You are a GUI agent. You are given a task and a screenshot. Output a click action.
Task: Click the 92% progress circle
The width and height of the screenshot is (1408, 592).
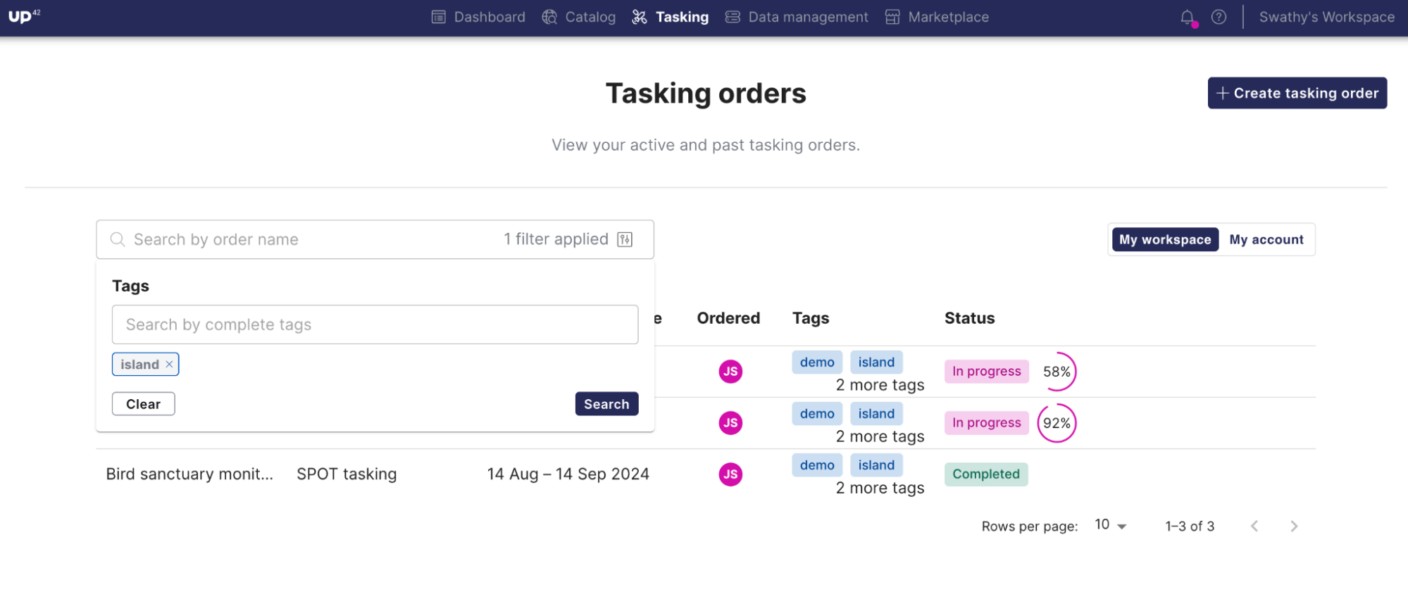1057,422
